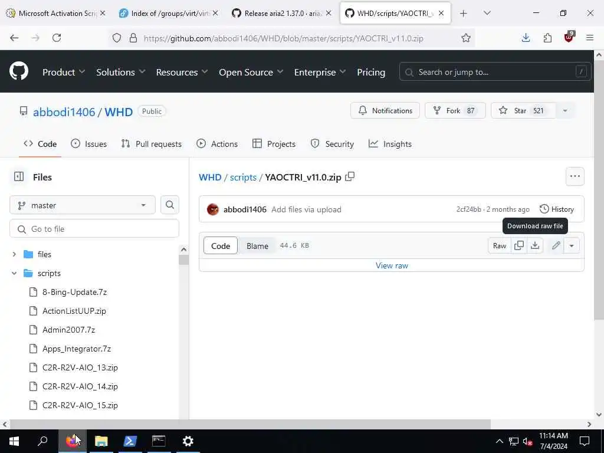Expand the Open Source menu
Screen dimensions: 604x453
[251, 72]
